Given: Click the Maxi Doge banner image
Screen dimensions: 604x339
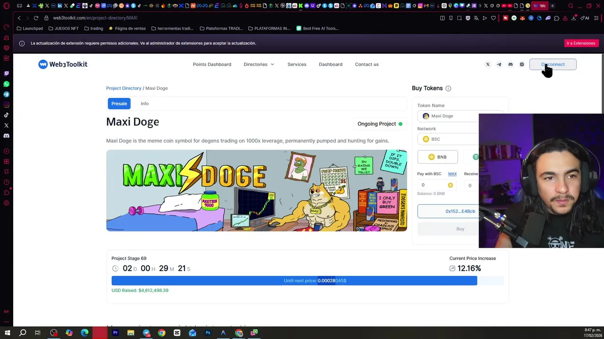Looking at the screenshot, I should click(256, 191).
